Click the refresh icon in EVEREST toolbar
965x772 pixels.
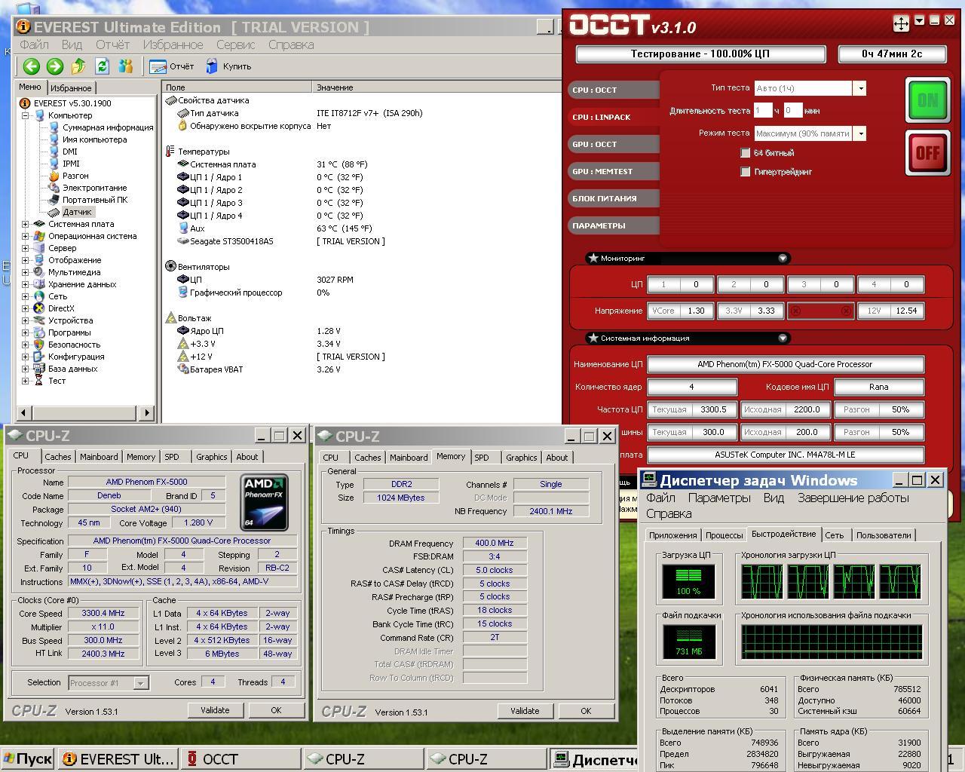pos(103,66)
